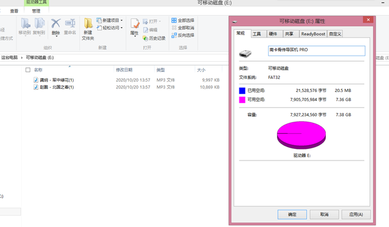
Task: Switch to the 管理 ribbon tab
Action: point(36,11)
